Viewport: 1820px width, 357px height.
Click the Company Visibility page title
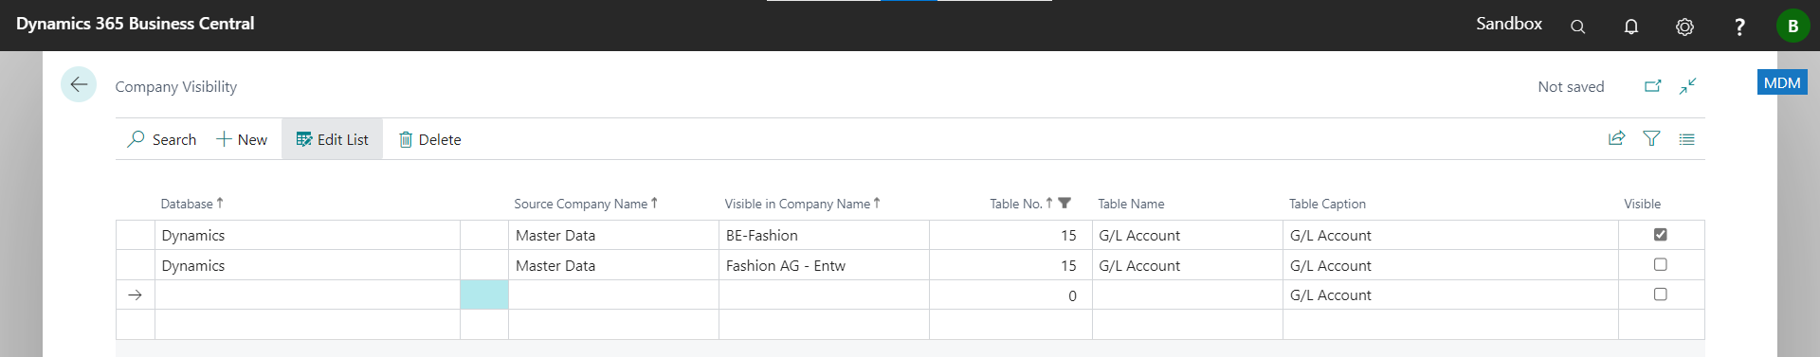[176, 87]
